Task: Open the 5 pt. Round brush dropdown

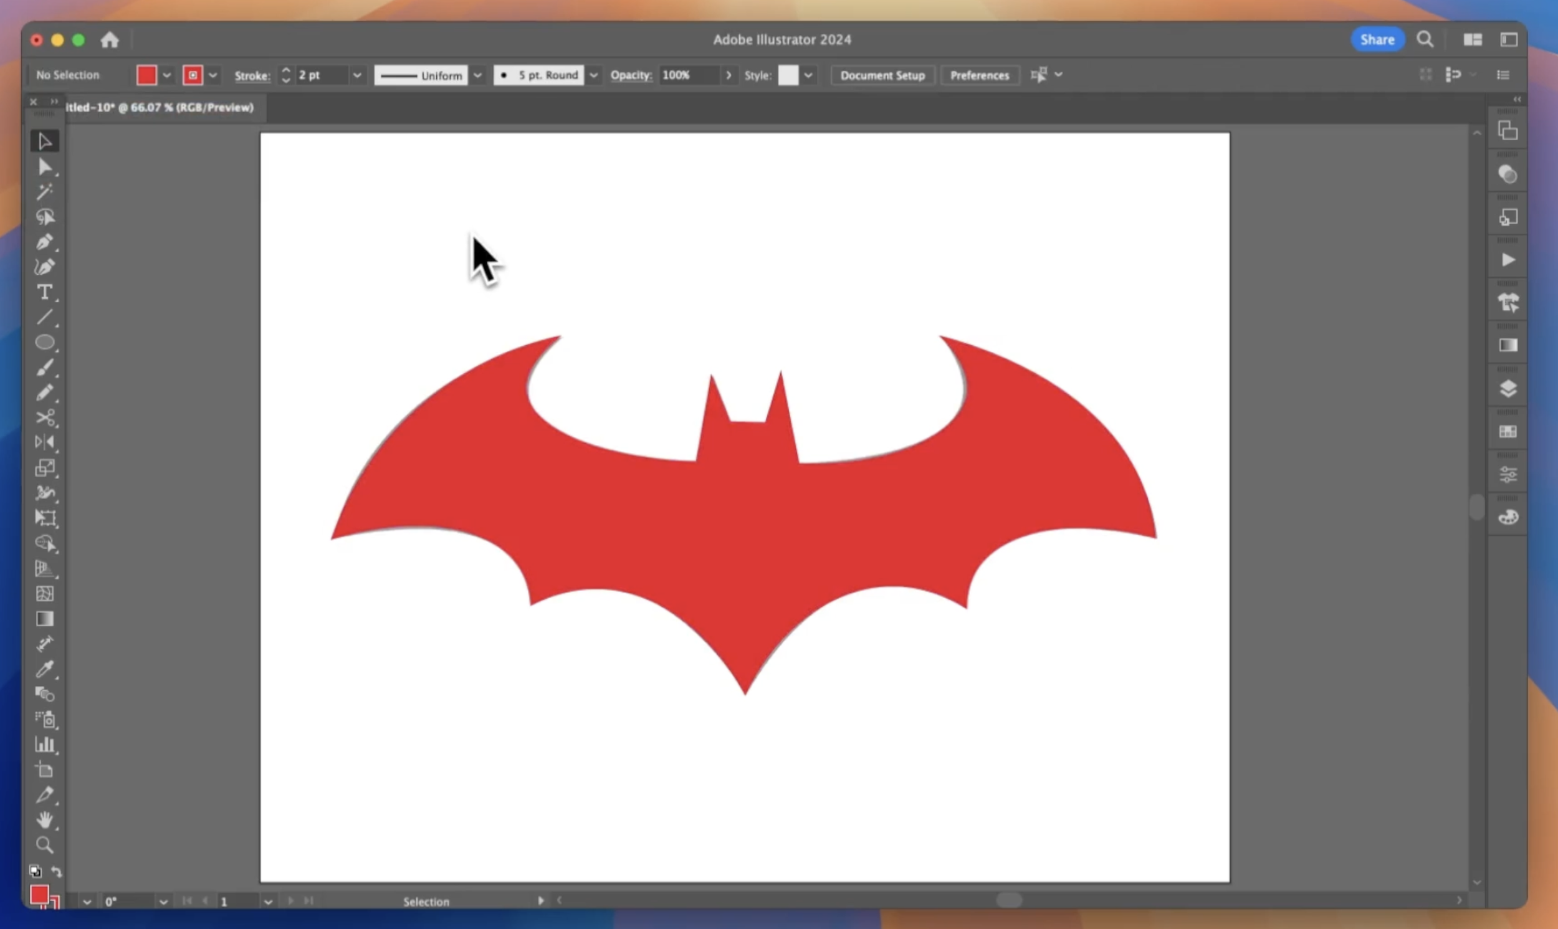Action: point(593,75)
